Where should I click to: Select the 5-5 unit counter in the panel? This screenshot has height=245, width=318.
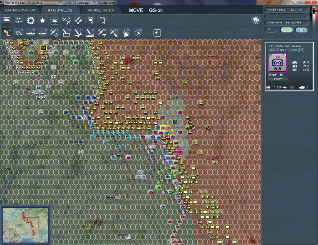click(278, 63)
